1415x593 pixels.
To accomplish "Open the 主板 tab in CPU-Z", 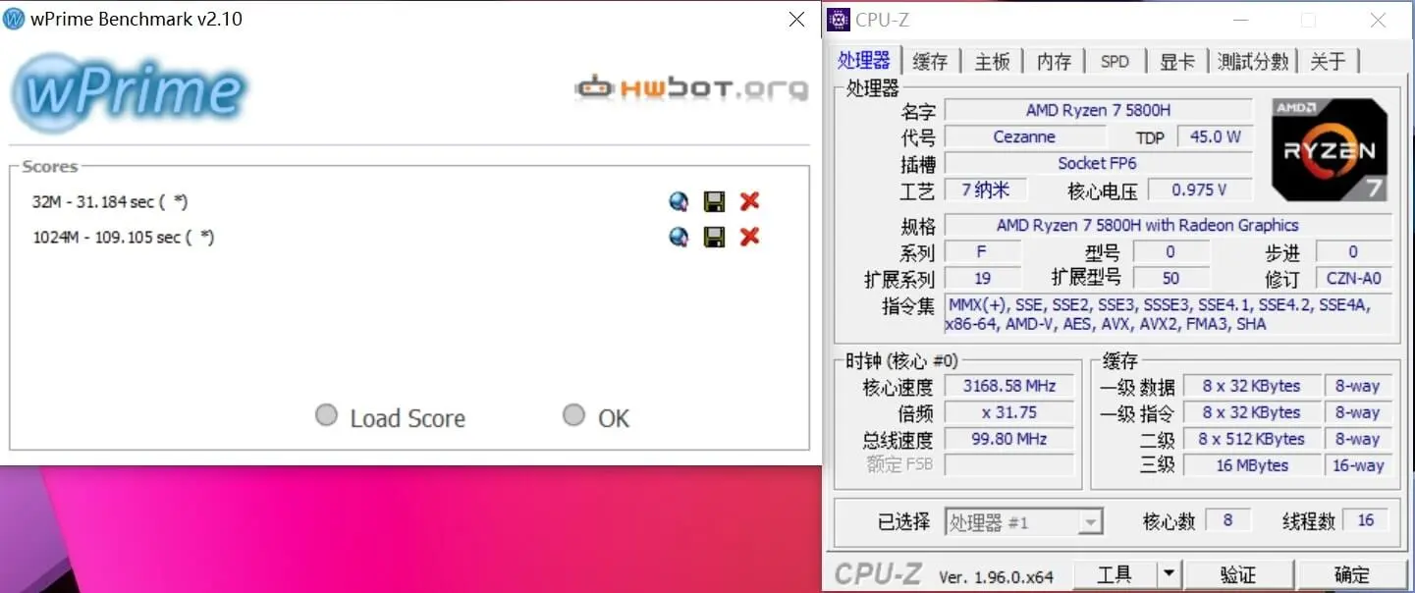I will (x=992, y=61).
